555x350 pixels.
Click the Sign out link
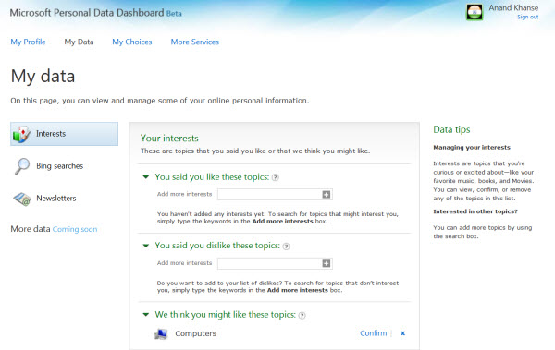528,17
